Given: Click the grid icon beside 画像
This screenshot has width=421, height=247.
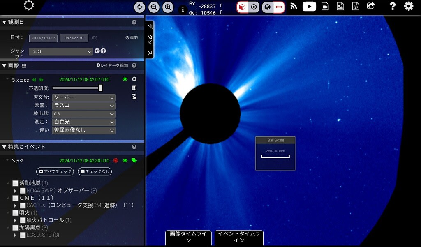Looking at the screenshot, I should (x=24, y=66).
